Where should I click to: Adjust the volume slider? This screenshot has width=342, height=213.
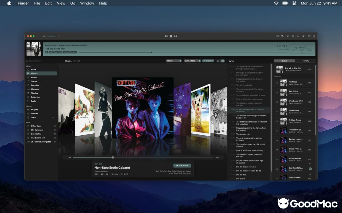pos(53,36)
